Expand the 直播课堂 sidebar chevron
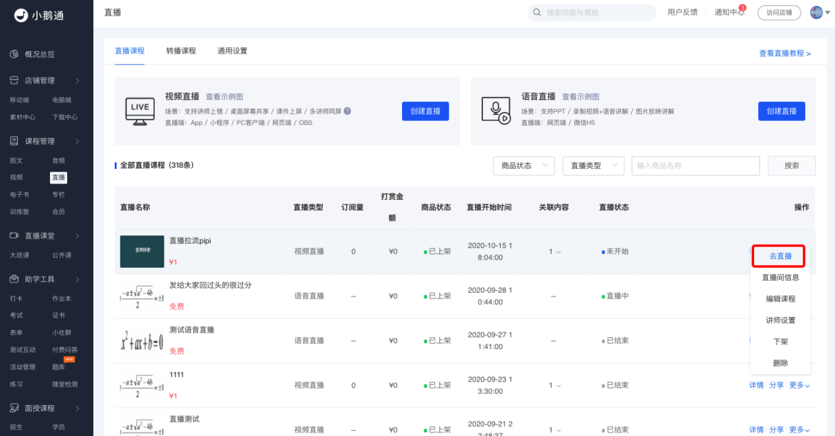835x436 pixels. click(77, 235)
